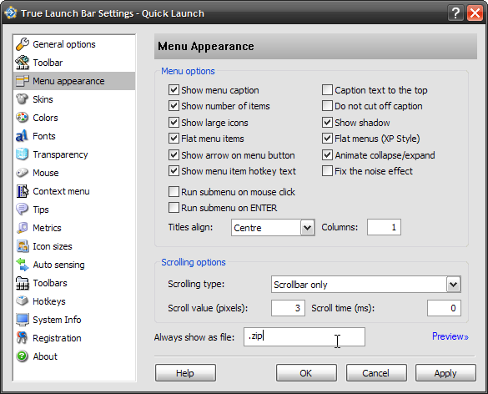The height and width of the screenshot is (394, 488).
Task: Open the Hotkeys settings page
Action: pos(74,301)
